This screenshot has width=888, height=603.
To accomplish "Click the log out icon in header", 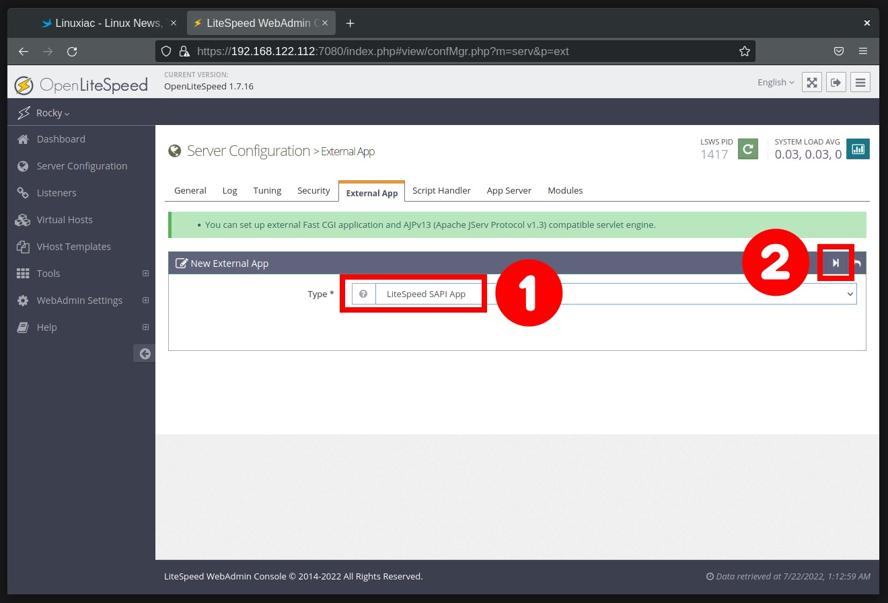I will point(836,82).
